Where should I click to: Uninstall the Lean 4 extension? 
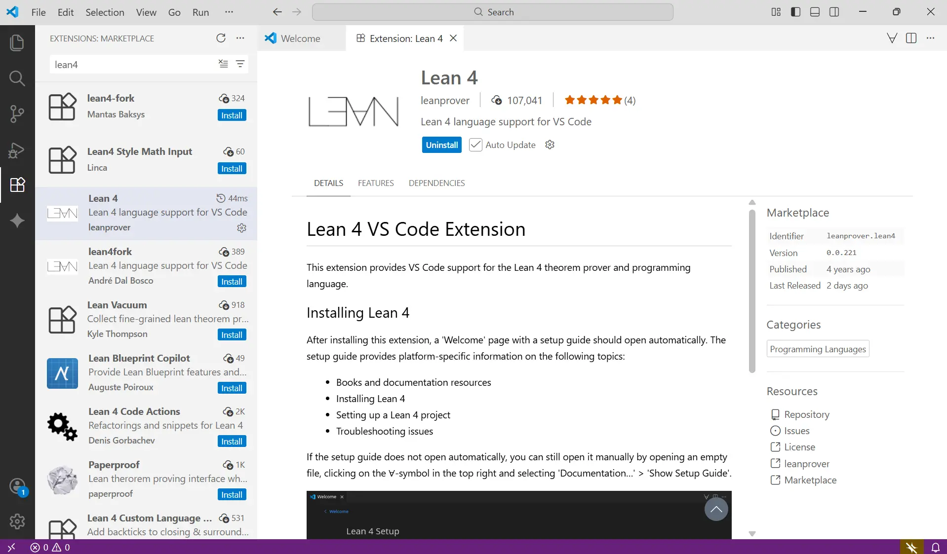[441, 145]
